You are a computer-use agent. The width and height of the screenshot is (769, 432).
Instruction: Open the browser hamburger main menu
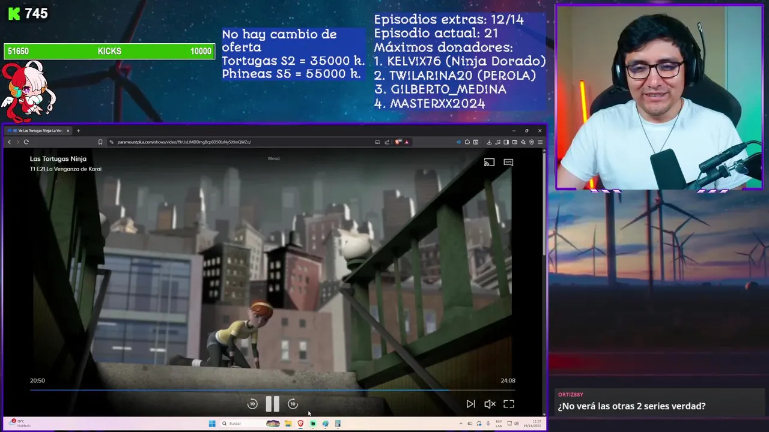pyautogui.click(x=540, y=142)
